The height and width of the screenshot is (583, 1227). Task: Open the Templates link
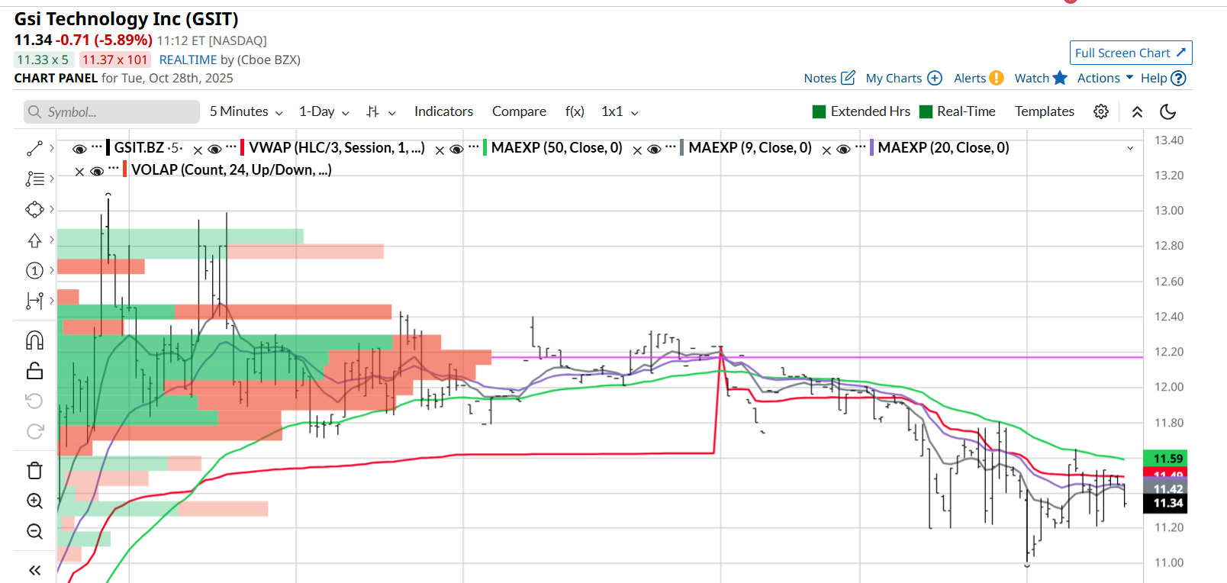(1044, 111)
